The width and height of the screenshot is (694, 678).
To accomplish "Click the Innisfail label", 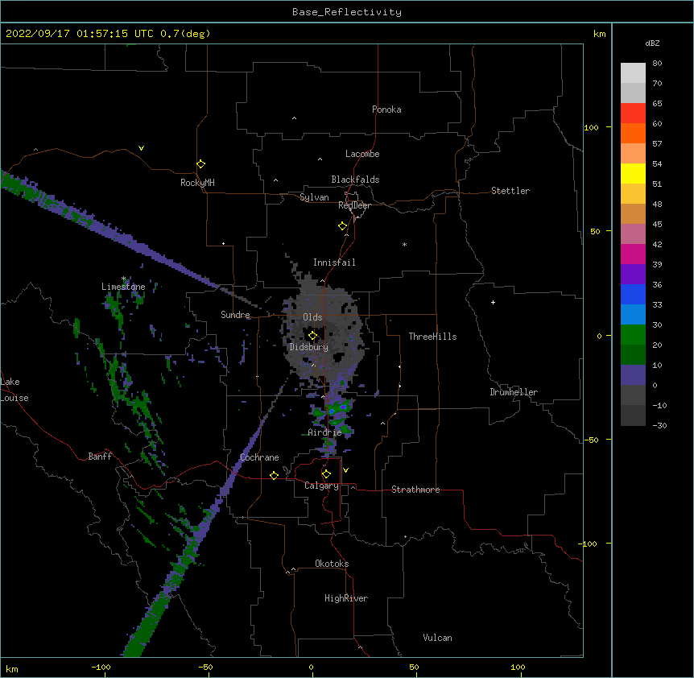I will point(334,263).
